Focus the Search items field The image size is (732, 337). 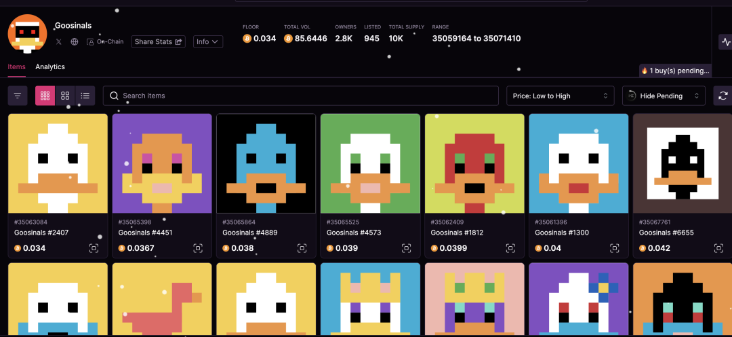click(x=301, y=96)
